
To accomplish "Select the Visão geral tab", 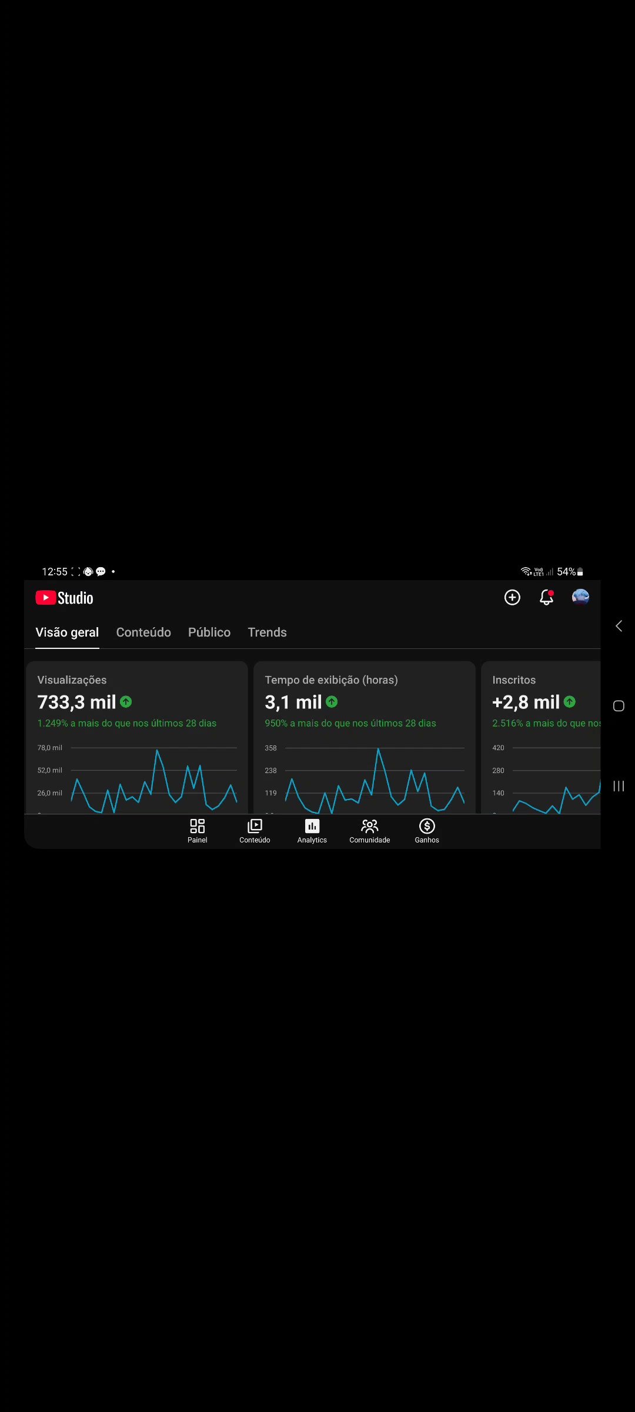I will click(67, 632).
